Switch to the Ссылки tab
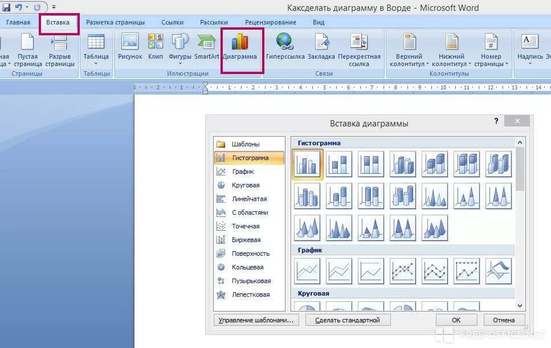The height and width of the screenshot is (348, 551). click(172, 22)
